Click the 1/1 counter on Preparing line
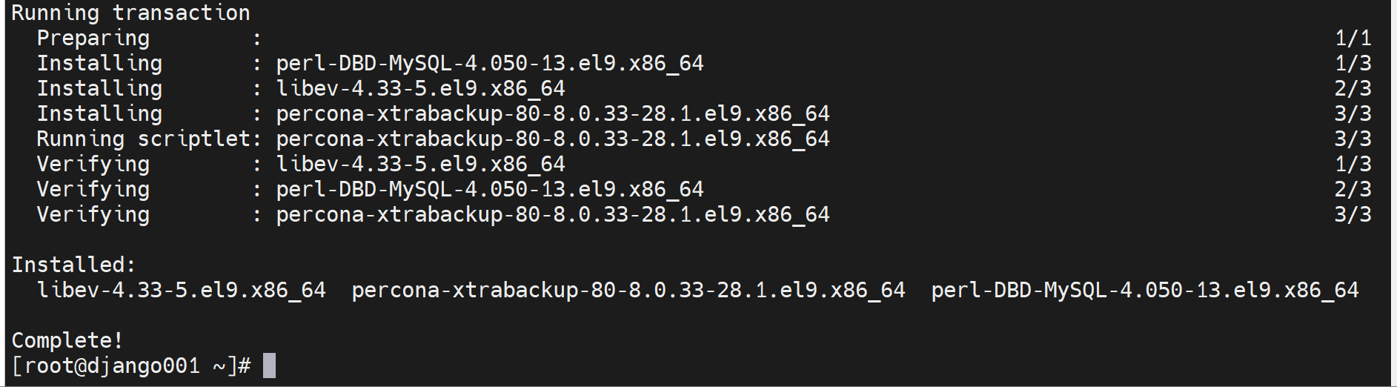 [1353, 38]
